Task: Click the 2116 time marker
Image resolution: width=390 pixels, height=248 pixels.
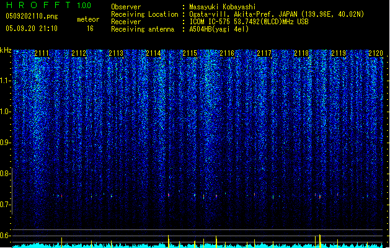Action: point(227,53)
